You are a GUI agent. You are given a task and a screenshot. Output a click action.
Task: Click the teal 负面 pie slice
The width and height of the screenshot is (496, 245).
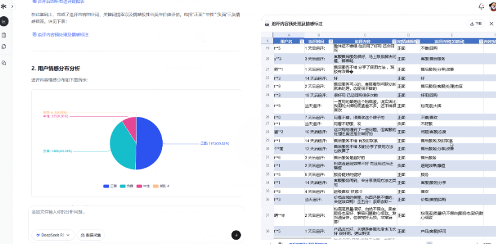(122, 147)
